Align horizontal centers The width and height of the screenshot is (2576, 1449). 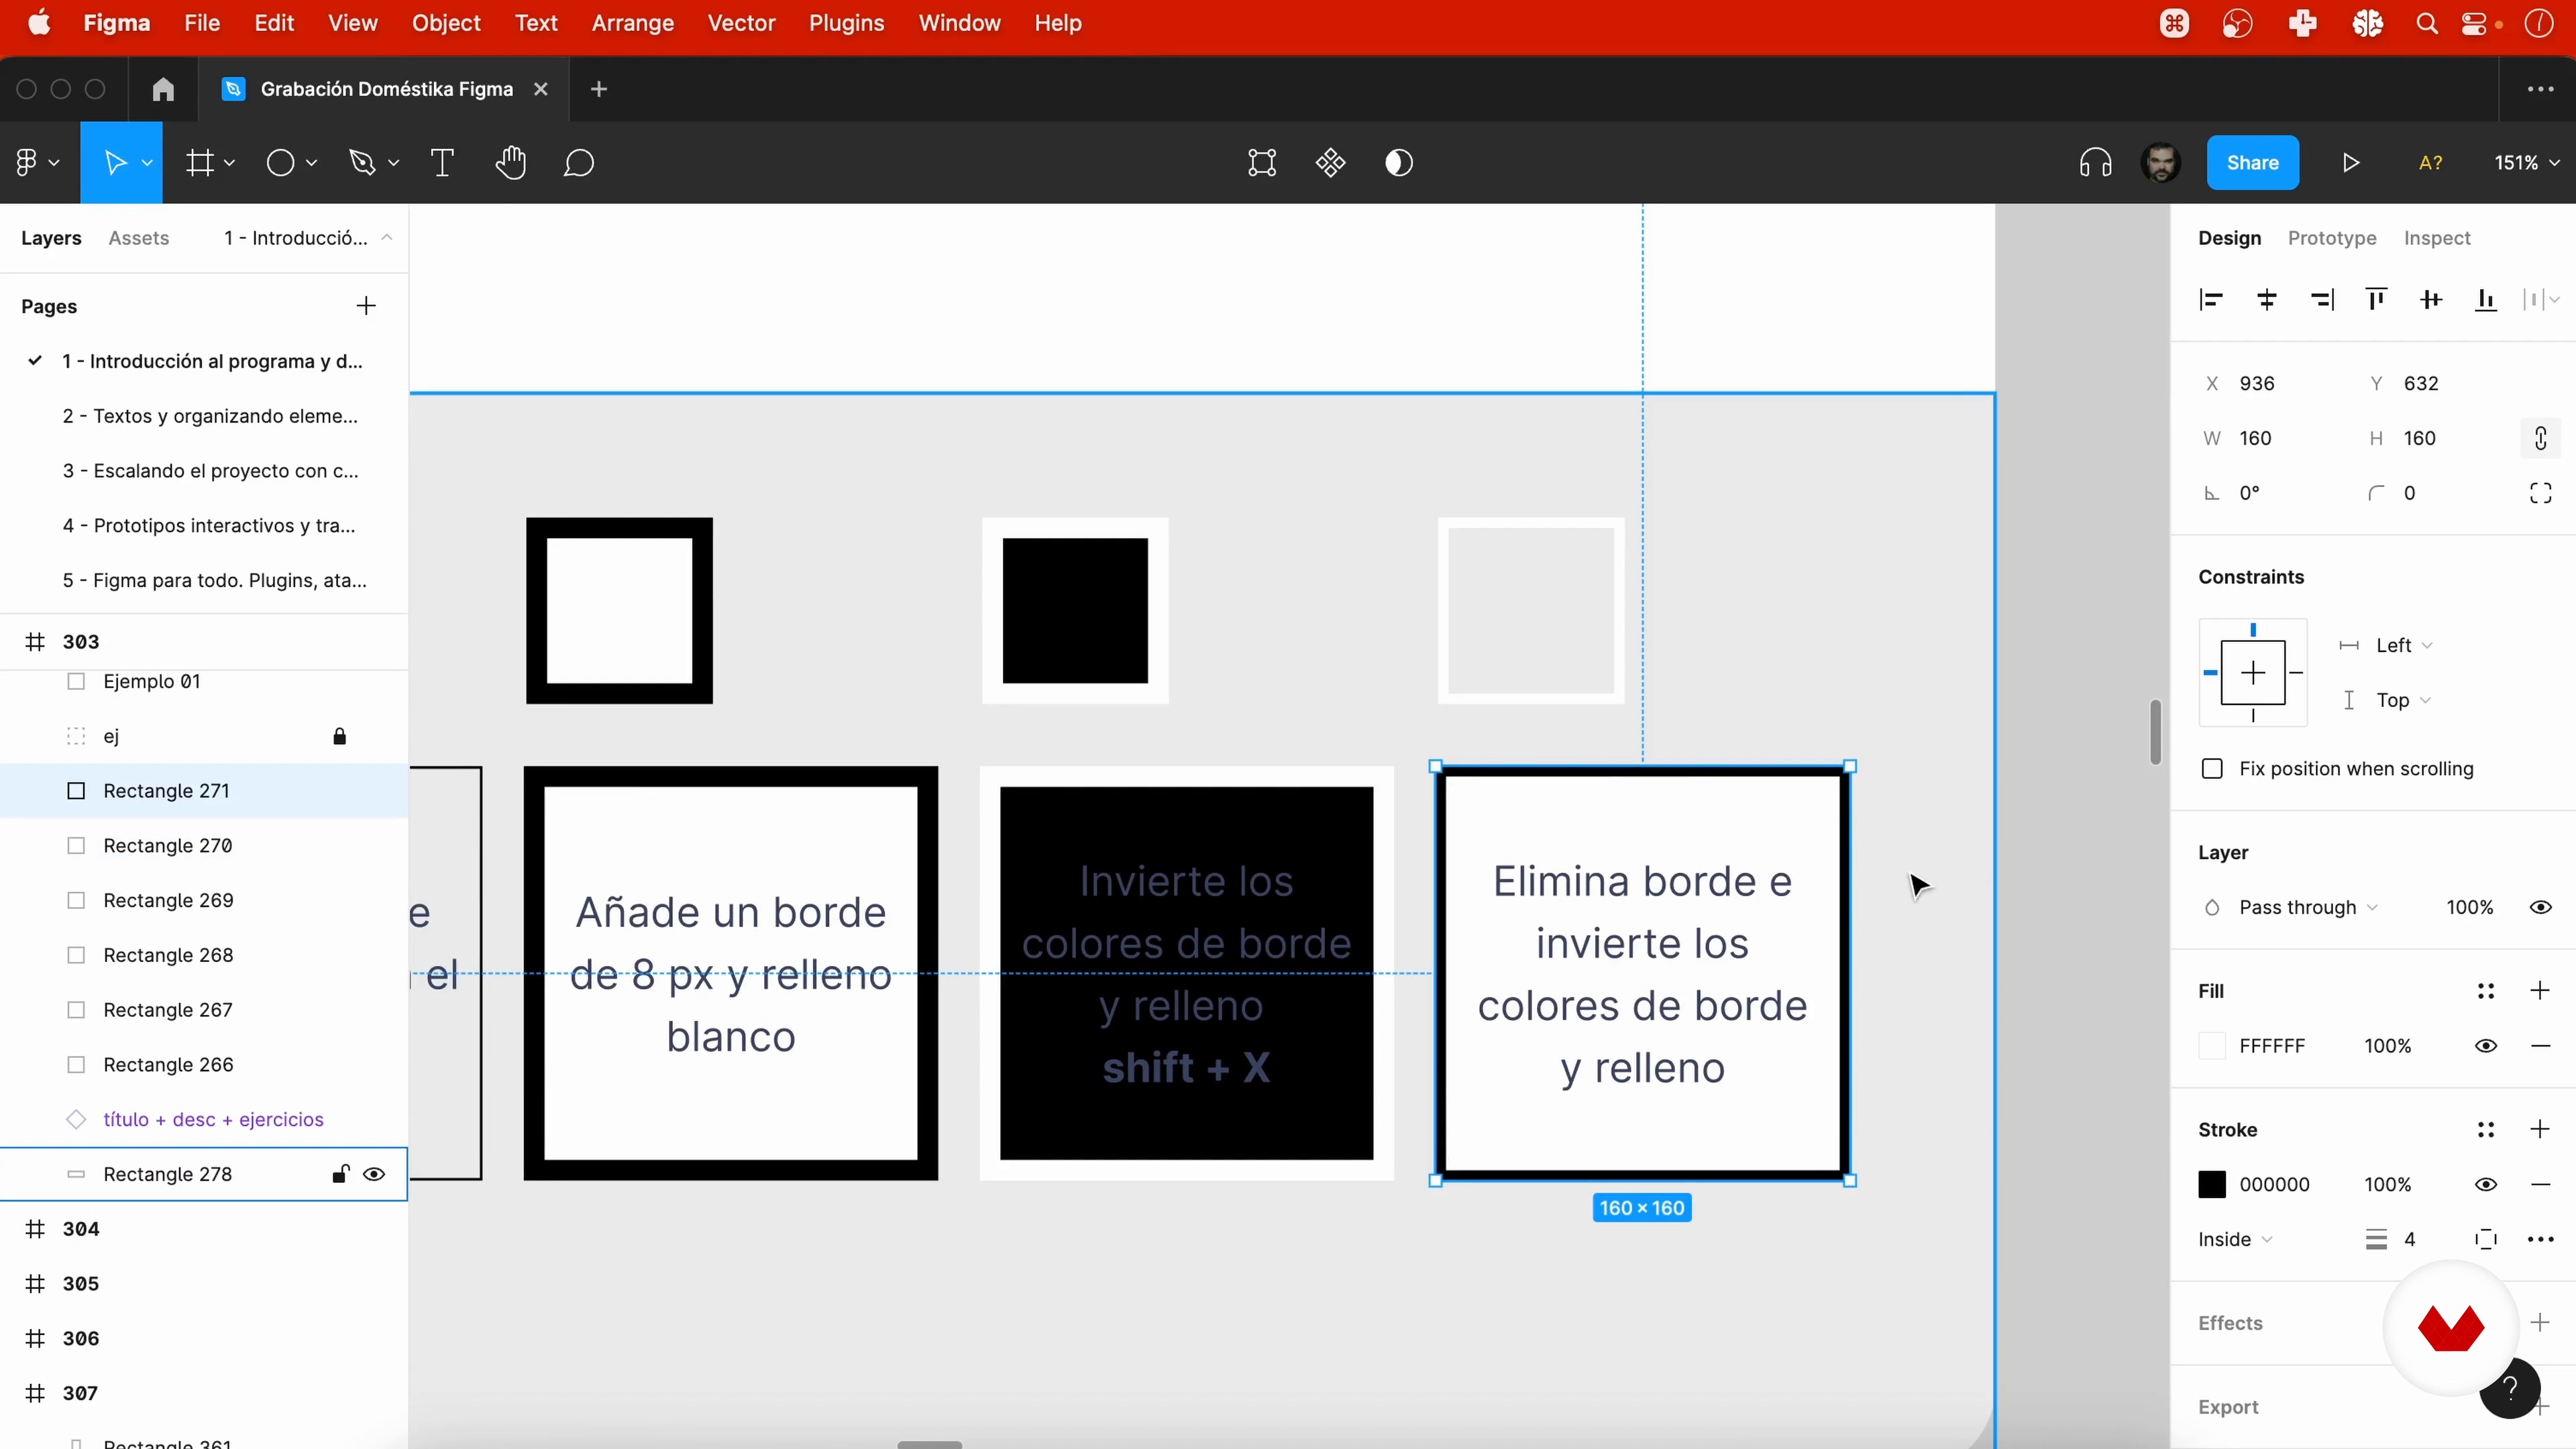click(x=2267, y=300)
